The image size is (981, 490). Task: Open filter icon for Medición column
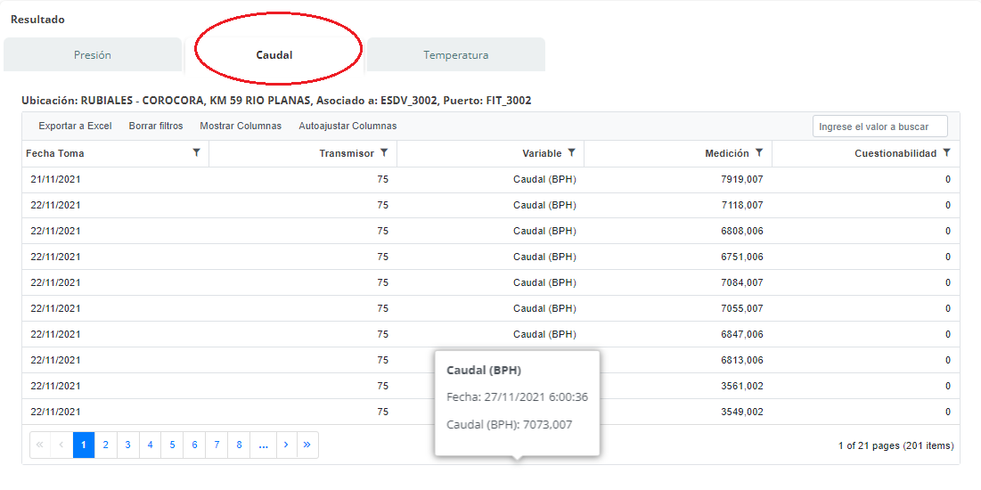click(759, 153)
